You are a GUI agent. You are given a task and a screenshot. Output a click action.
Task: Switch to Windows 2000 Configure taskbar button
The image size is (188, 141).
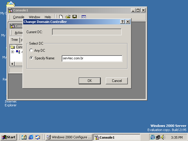pos(69,137)
